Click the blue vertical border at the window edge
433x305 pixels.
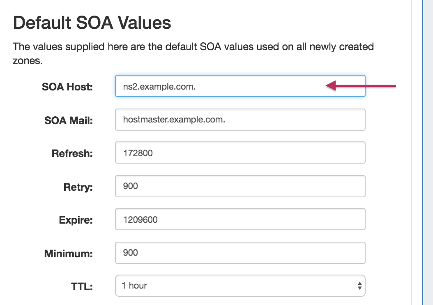tap(423, 152)
